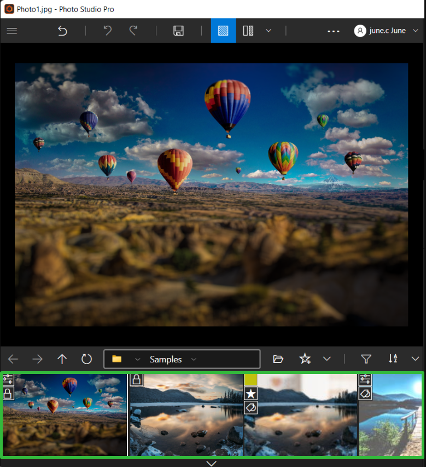This screenshot has width=426, height=467.
Task: Open the hamburger menu
Action: tap(12, 31)
